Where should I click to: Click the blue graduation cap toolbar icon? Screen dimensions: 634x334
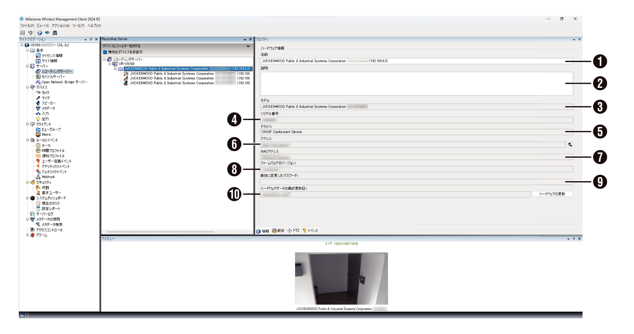coord(47,33)
